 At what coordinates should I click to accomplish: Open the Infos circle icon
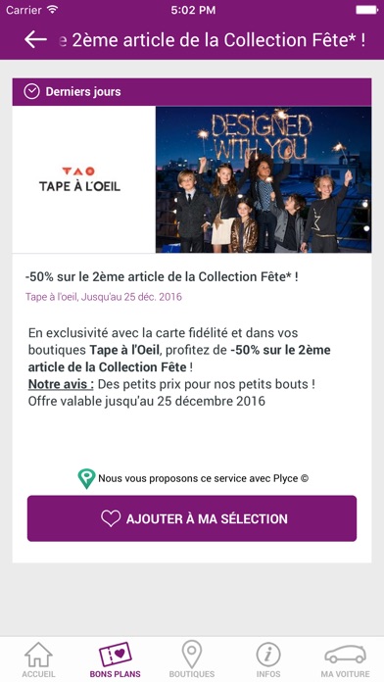click(268, 655)
